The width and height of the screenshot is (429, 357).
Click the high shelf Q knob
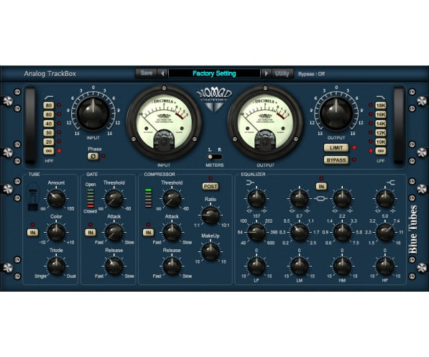[x=385, y=198]
